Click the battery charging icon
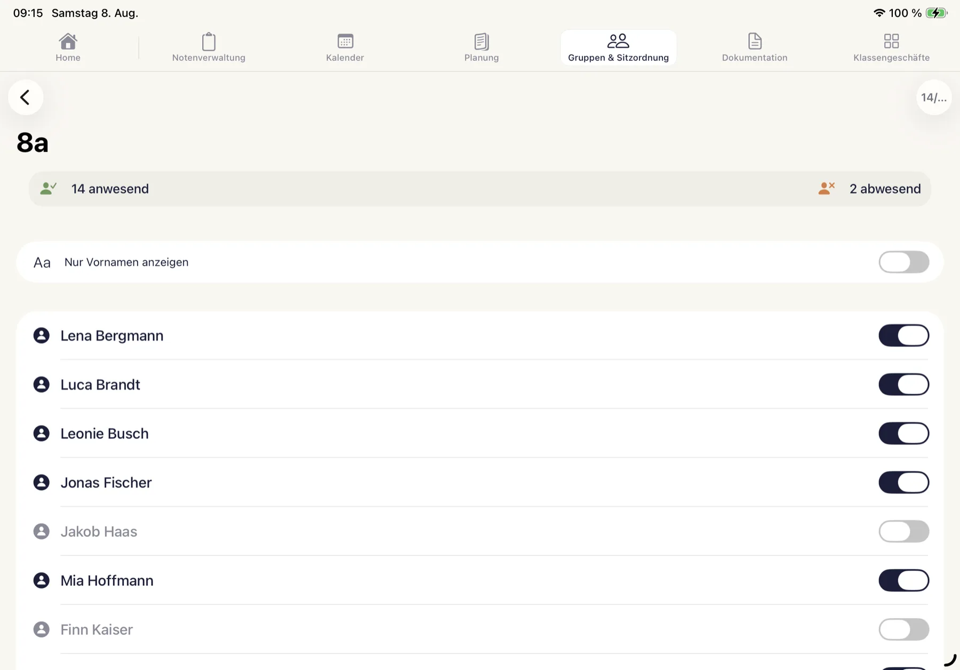The width and height of the screenshot is (960, 670). [x=937, y=13]
